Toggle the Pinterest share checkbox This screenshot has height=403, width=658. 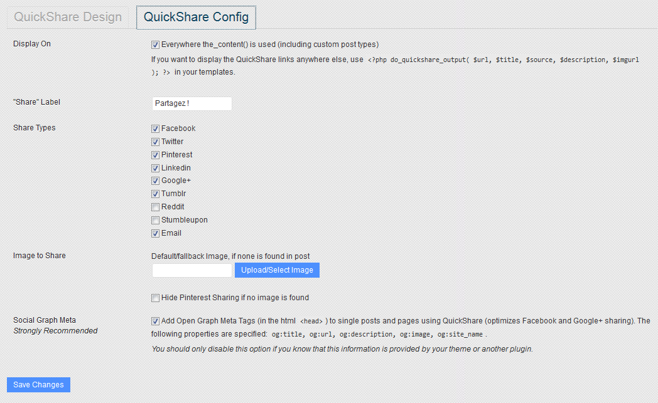[x=155, y=155]
